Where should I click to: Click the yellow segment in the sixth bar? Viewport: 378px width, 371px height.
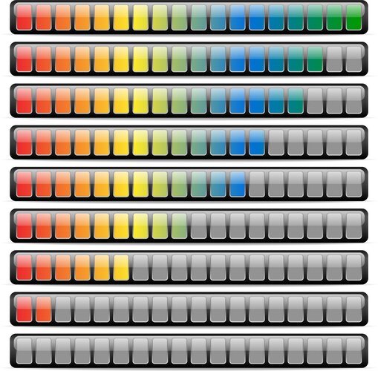tap(140, 226)
